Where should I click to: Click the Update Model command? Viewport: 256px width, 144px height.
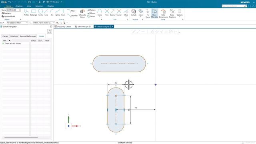[8, 16]
